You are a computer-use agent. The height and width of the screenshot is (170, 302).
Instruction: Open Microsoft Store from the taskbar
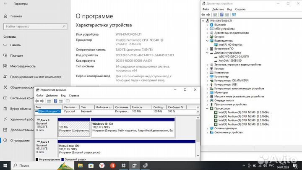point(91,165)
